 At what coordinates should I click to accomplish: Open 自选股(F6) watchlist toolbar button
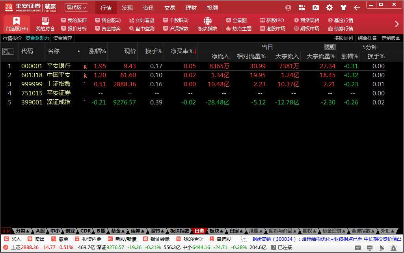click(17, 24)
